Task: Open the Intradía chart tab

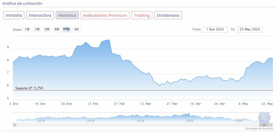Action: [14, 15]
